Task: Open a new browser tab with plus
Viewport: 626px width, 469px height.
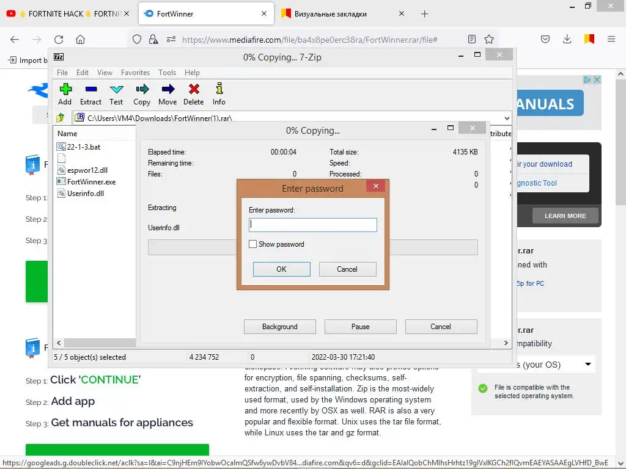Action: click(425, 14)
